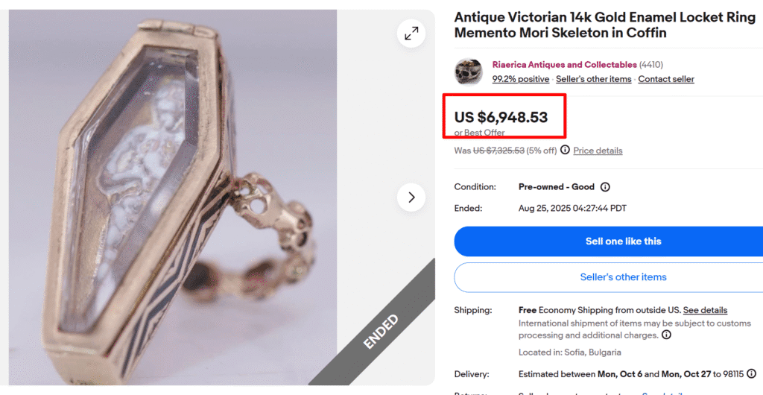Open shipping See details link
The height and width of the screenshot is (395, 763).
click(x=705, y=310)
